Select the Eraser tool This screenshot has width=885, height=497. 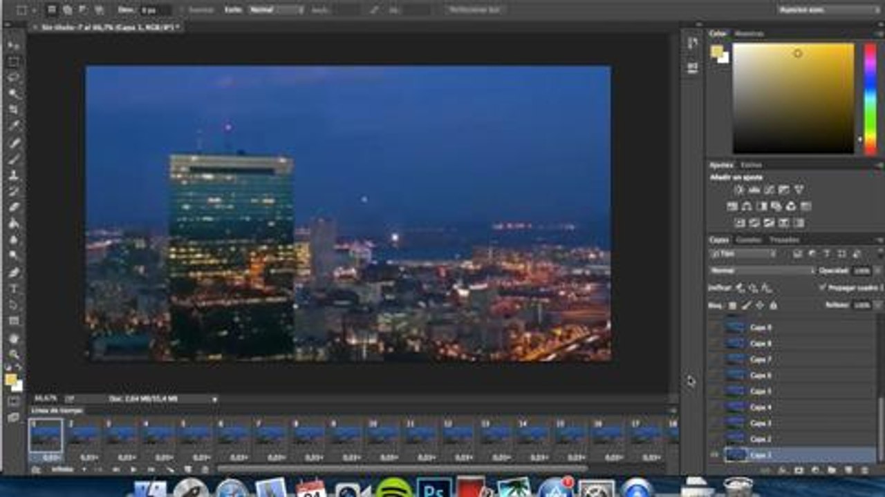tap(13, 207)
